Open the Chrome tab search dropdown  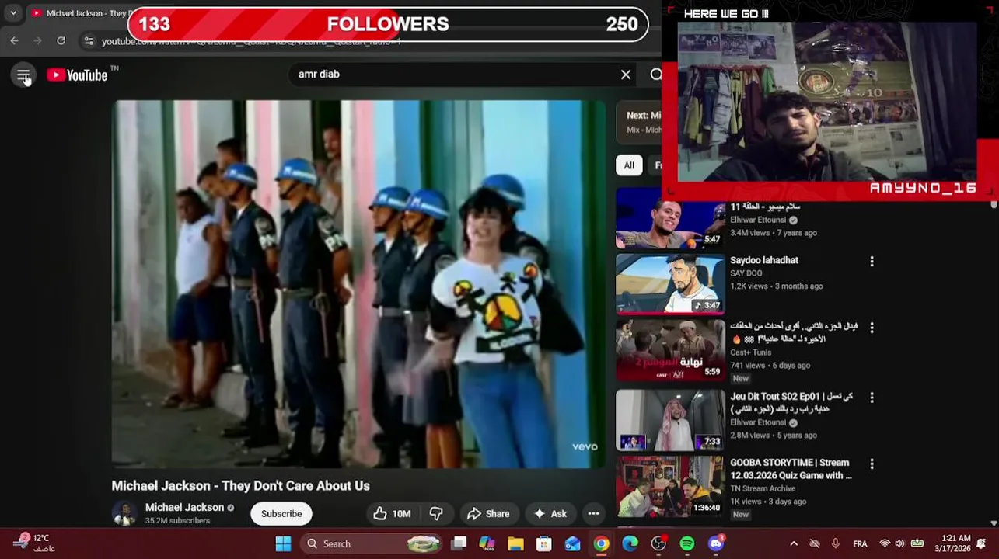(13, 13)
